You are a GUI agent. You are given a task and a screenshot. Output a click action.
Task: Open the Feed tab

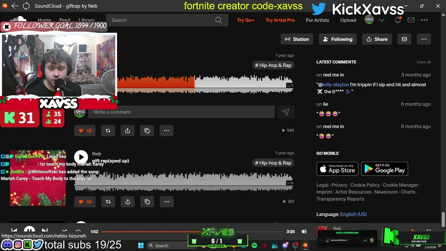[x=65, y=20]
